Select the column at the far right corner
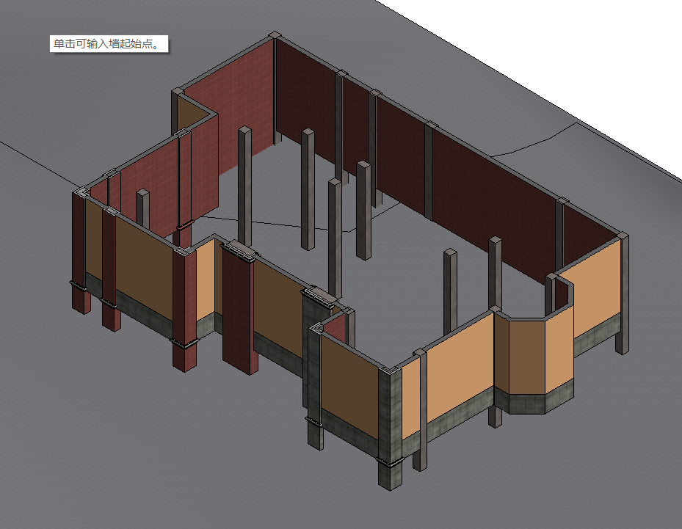Image resolution: width=682 pixels, height=529 pixels. click(623, 293)
